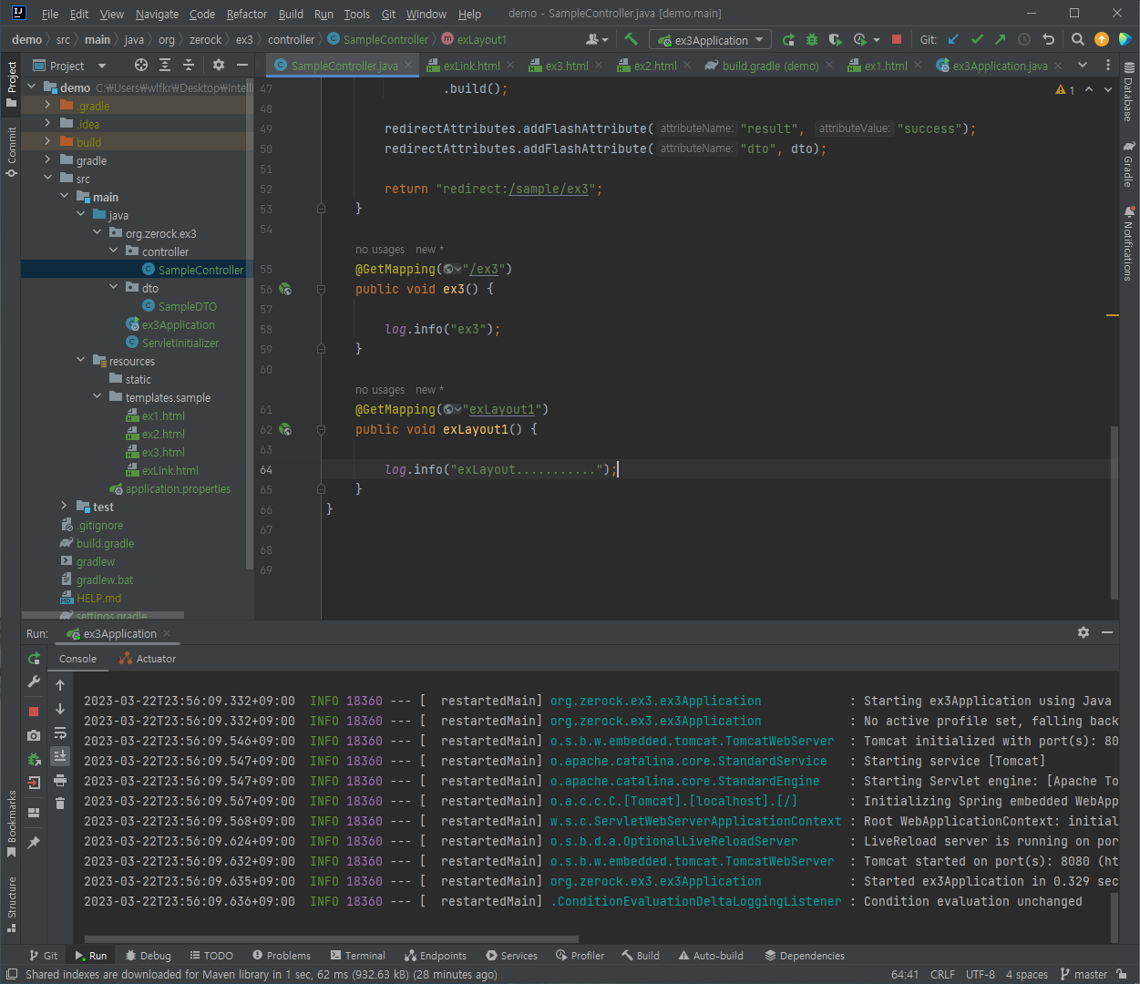Rerun ex3Application in the Run panel
The width and height of the screenshot is (1140, 984).
34,659
